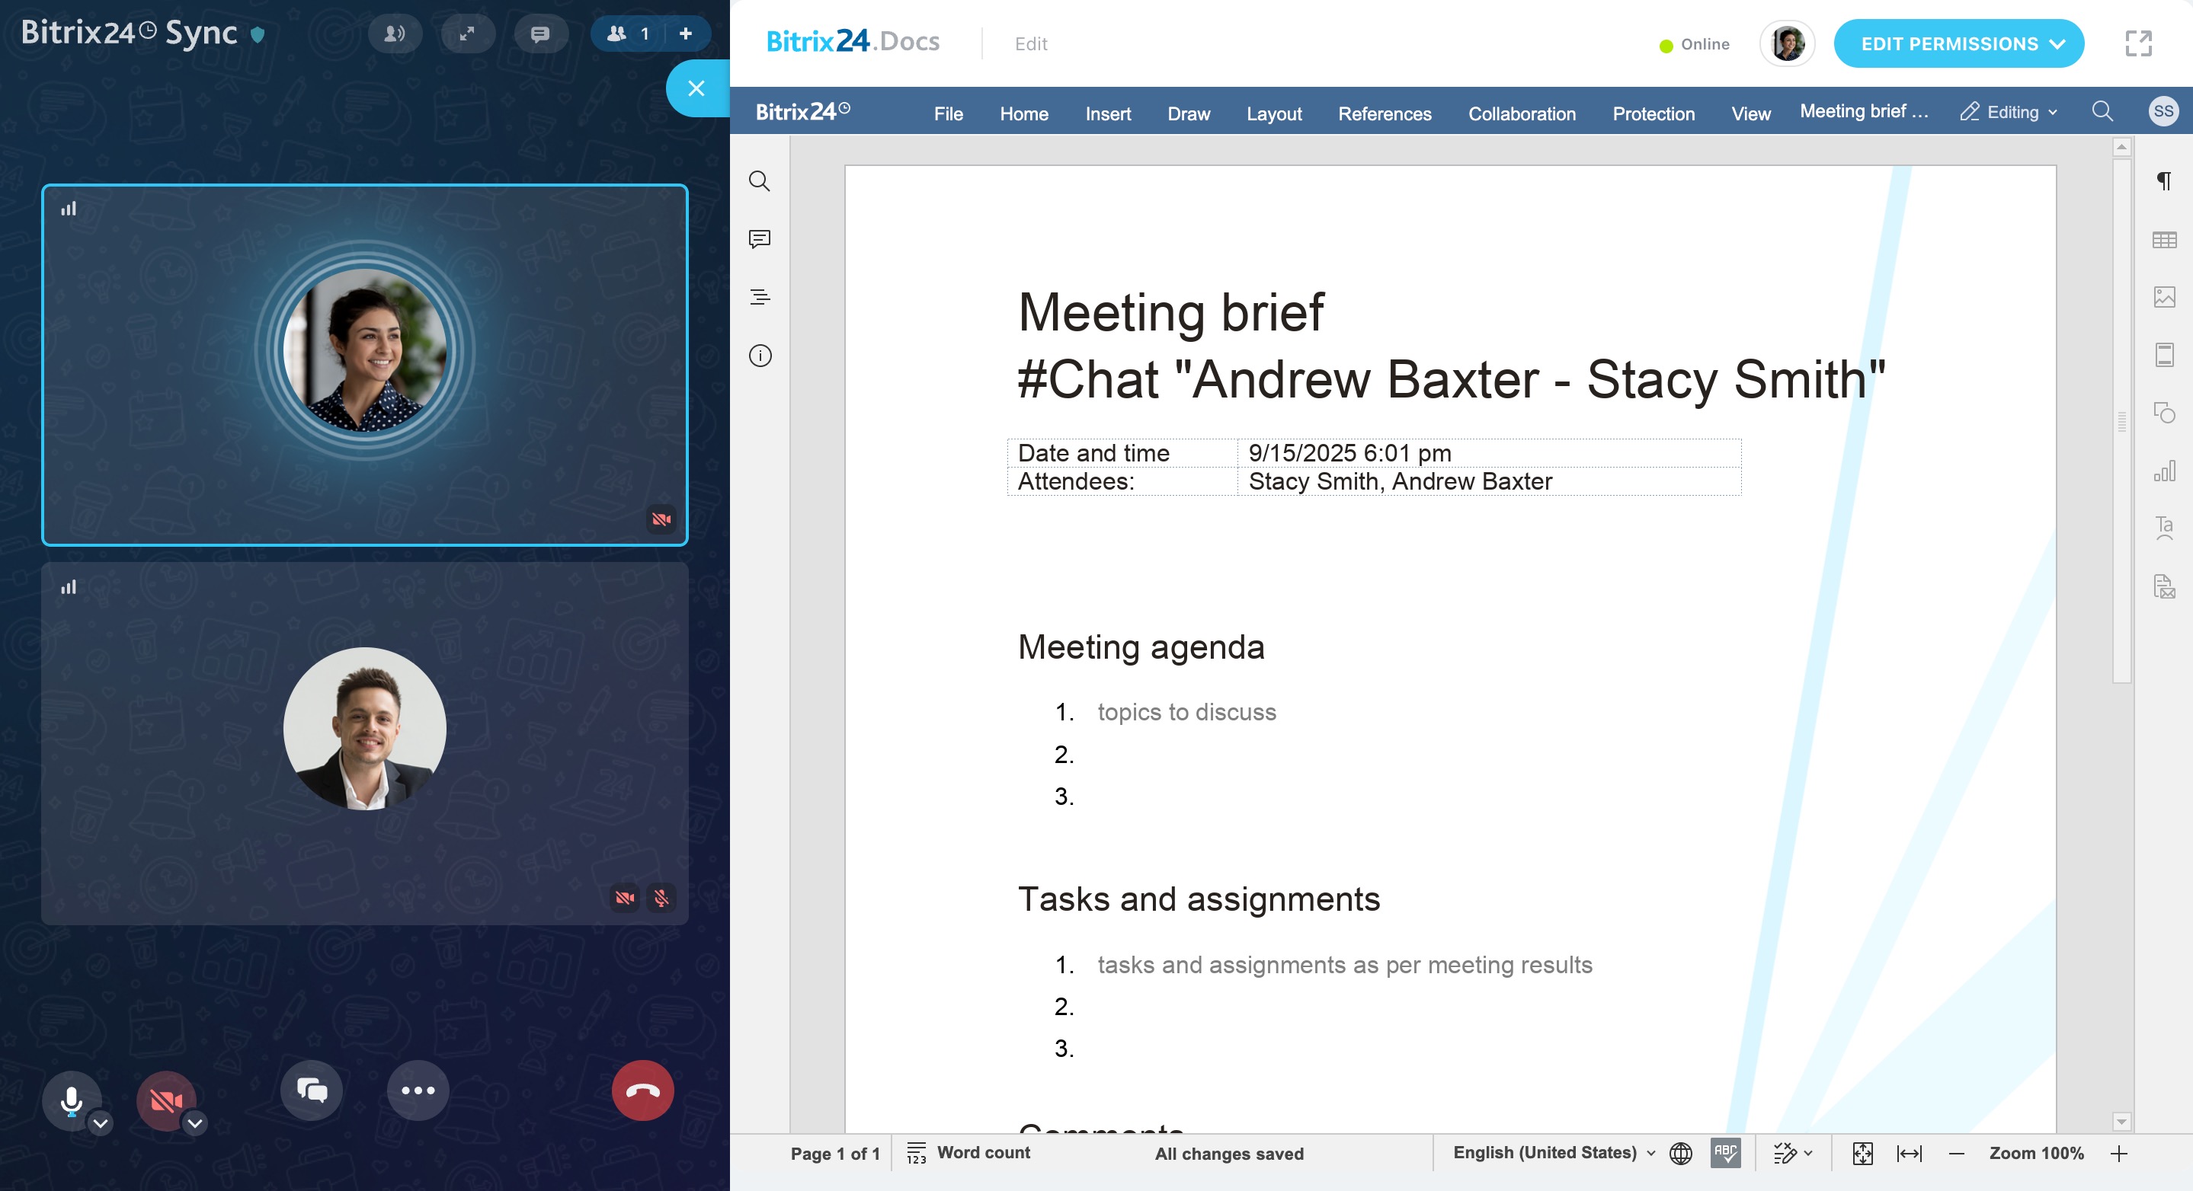Click the search icon in the editor toolbar
Image resolution: width=2193 pixels, height=1191 pixels.
point(2102,111)
